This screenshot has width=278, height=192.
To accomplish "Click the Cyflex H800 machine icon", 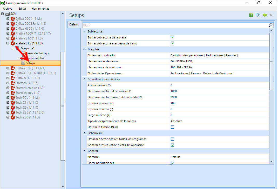I will pos(12,29).
